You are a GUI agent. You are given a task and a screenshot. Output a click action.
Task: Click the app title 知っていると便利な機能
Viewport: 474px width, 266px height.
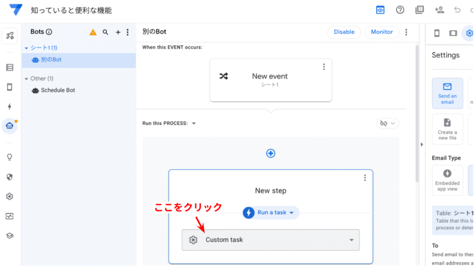(71, 10)
